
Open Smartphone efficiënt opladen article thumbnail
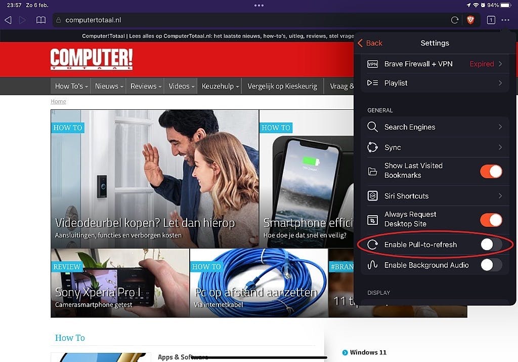click(307, 179)
